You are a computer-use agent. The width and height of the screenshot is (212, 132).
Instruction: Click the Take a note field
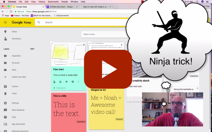pos(105,34)
